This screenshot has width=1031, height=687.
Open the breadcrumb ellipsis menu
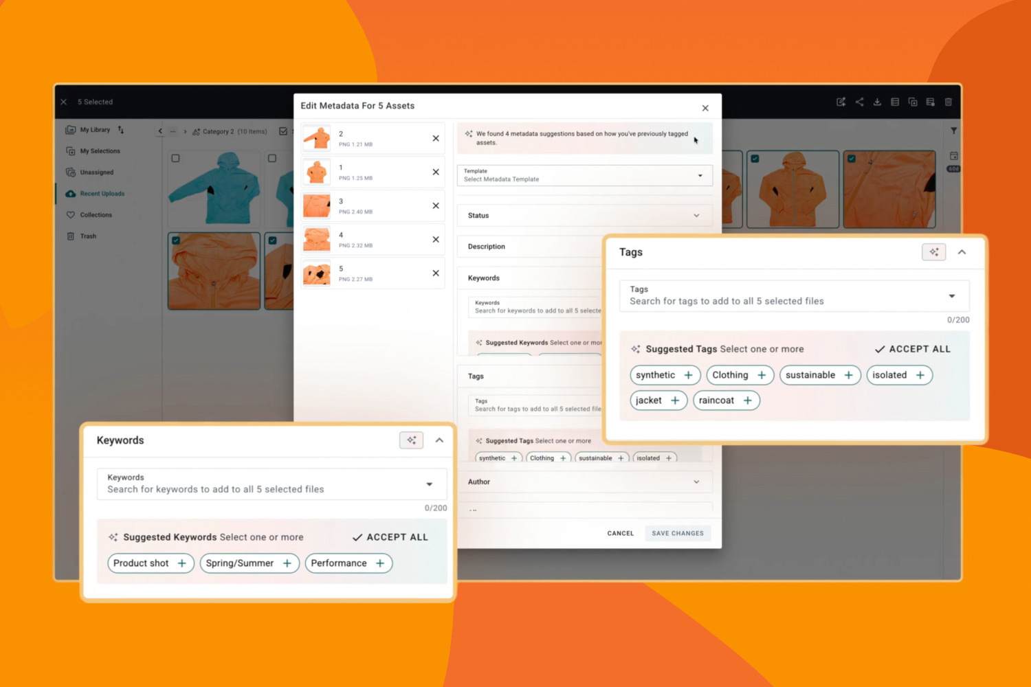pos(173,131)
